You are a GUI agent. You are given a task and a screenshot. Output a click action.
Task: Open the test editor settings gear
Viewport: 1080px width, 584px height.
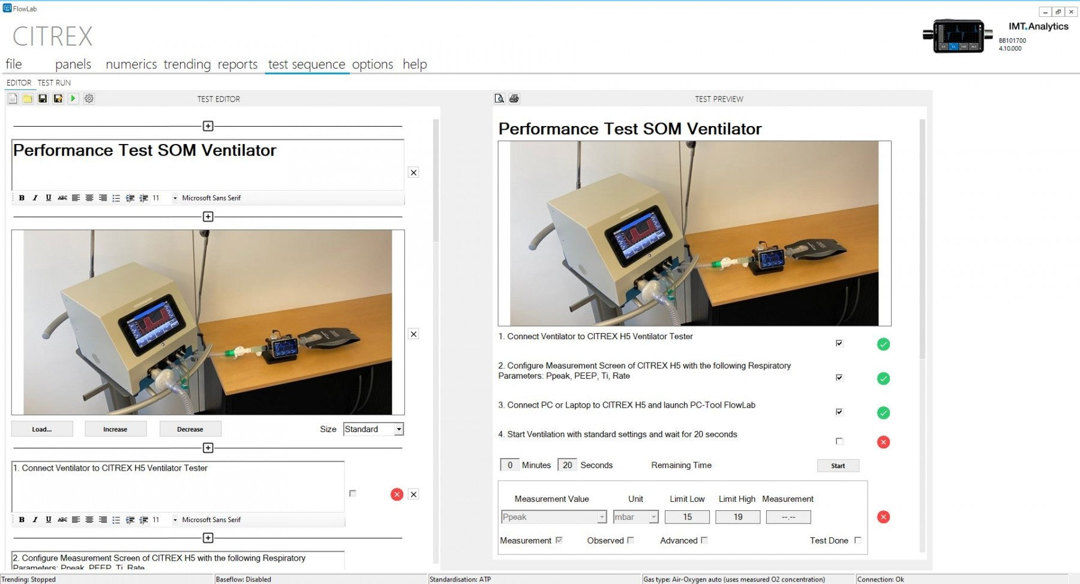point(89,98)
